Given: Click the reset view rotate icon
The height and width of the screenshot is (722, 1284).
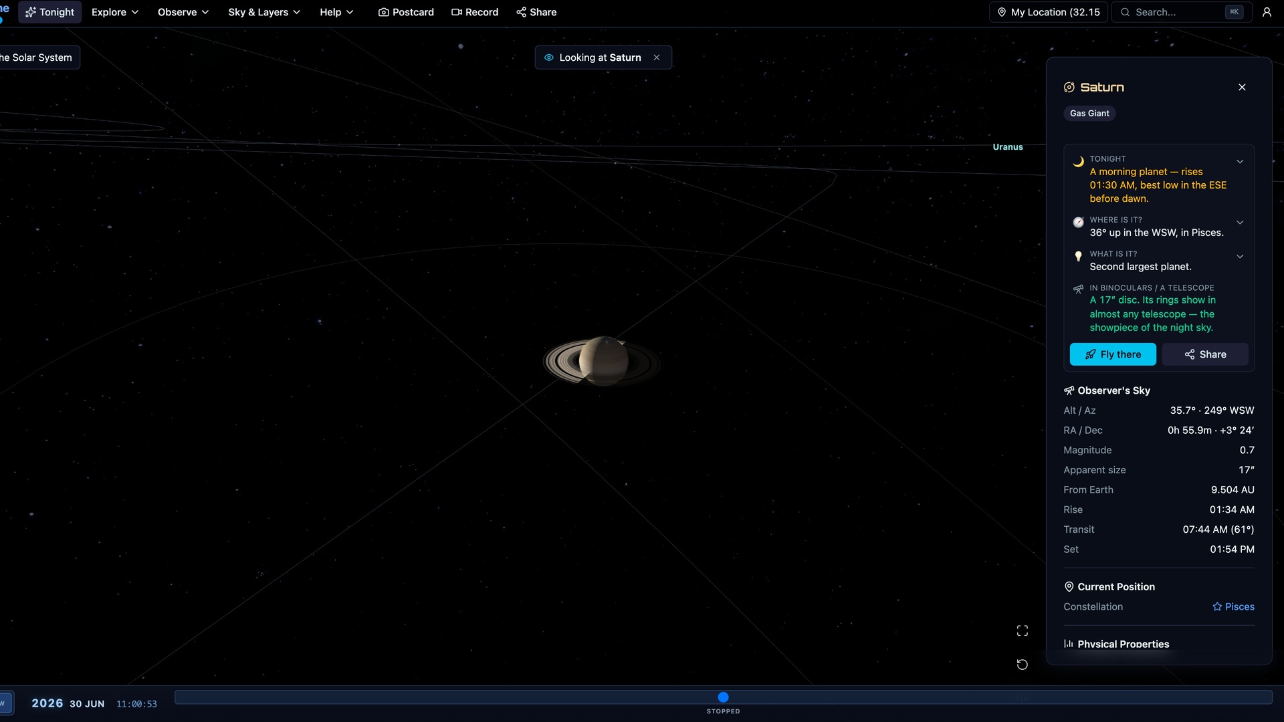Looking at the screenshot, I should pyautogui.click(x=1022, y=664).
